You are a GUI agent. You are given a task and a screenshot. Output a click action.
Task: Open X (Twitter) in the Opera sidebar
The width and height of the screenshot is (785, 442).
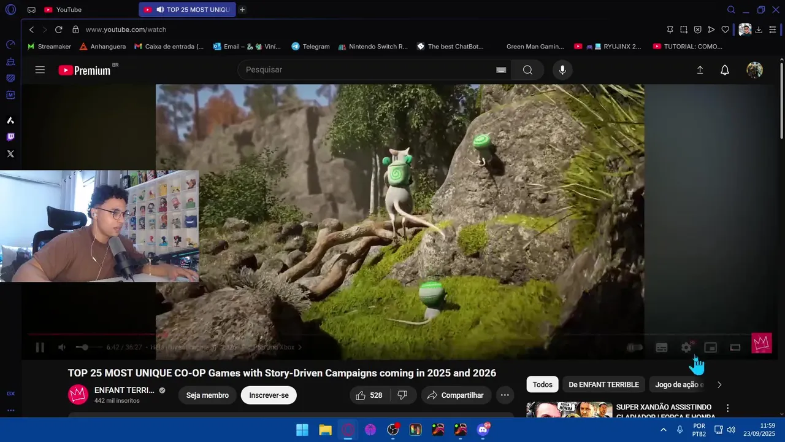(x=10, y=154)
